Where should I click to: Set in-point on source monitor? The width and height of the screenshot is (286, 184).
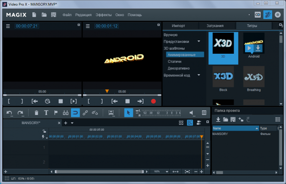pyautogui.click(x=9, y=101)
